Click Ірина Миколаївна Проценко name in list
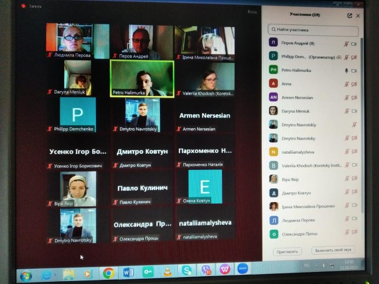The height and width of the screenshot is (284, 379). pos(308,207)
